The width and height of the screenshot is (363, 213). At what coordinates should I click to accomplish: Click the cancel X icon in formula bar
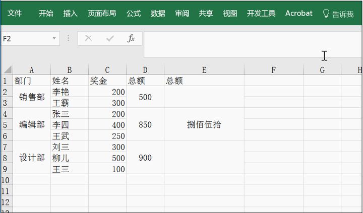click(x=88, y=39)
